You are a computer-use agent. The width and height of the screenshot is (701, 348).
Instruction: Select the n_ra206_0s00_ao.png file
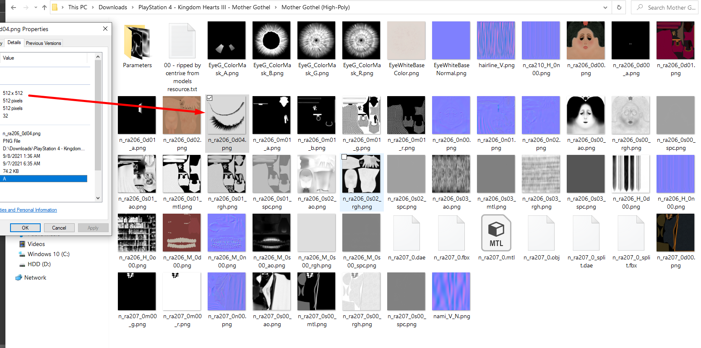click(586, 124)
